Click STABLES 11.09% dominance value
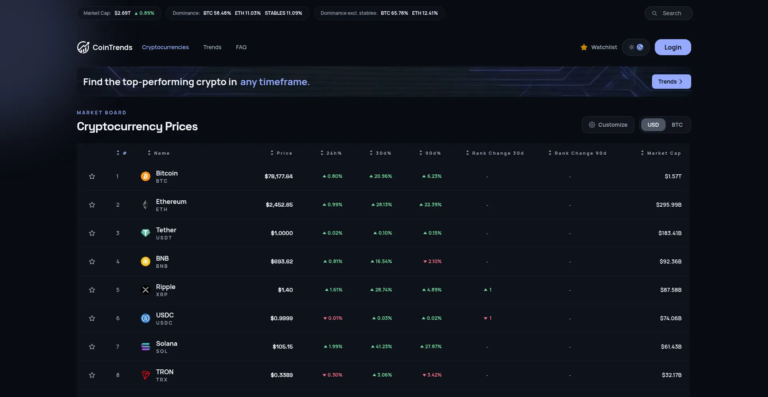The width and height of the screenshot is (768, 397). click(284, 13)
